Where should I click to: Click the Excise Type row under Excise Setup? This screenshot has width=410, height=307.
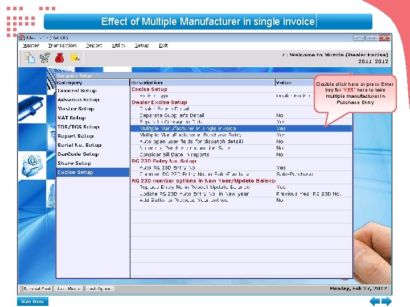point(241,96)
